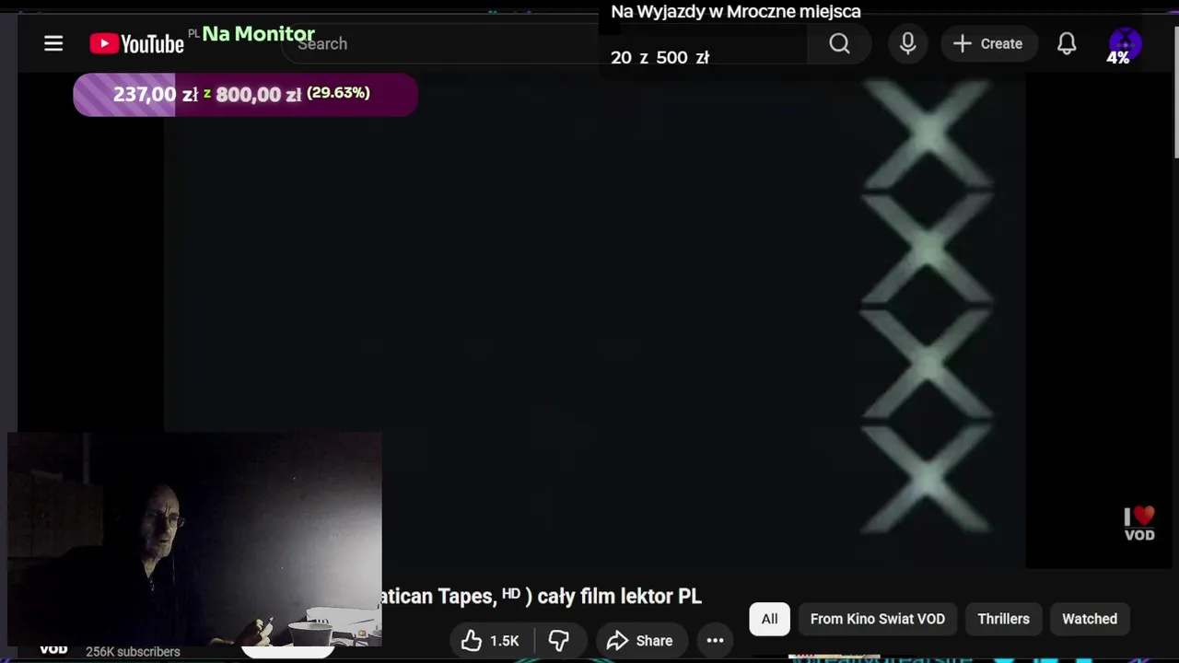Screen dimensions: 1179x663
Task: Select the All filter chip
Action: 769,619
